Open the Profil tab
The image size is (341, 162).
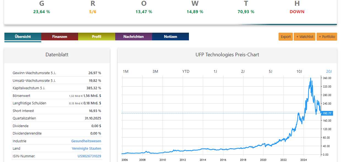pyautogui.click(x=97, y=37)
